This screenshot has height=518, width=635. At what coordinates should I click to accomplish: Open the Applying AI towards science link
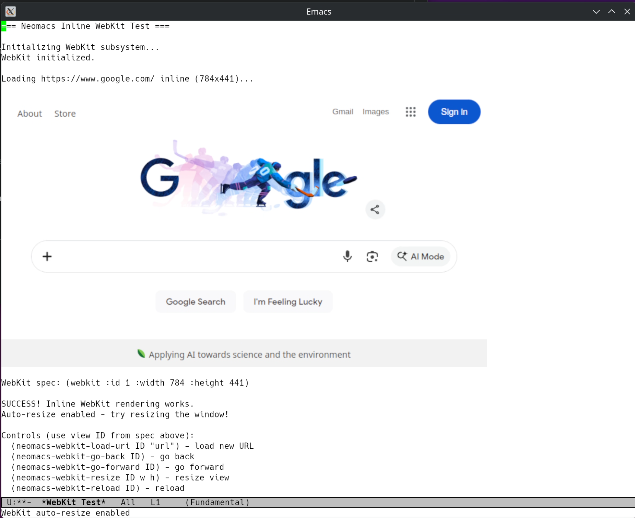tap(249, 354)
